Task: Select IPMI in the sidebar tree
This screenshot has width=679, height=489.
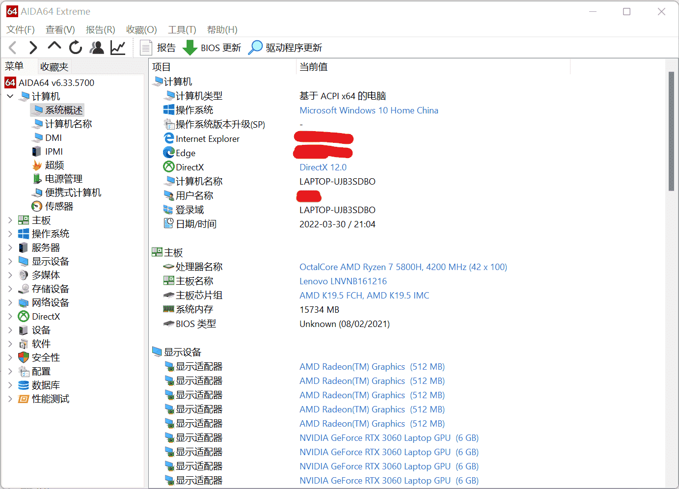Action: pyautogui.click(x=54, y=152)
